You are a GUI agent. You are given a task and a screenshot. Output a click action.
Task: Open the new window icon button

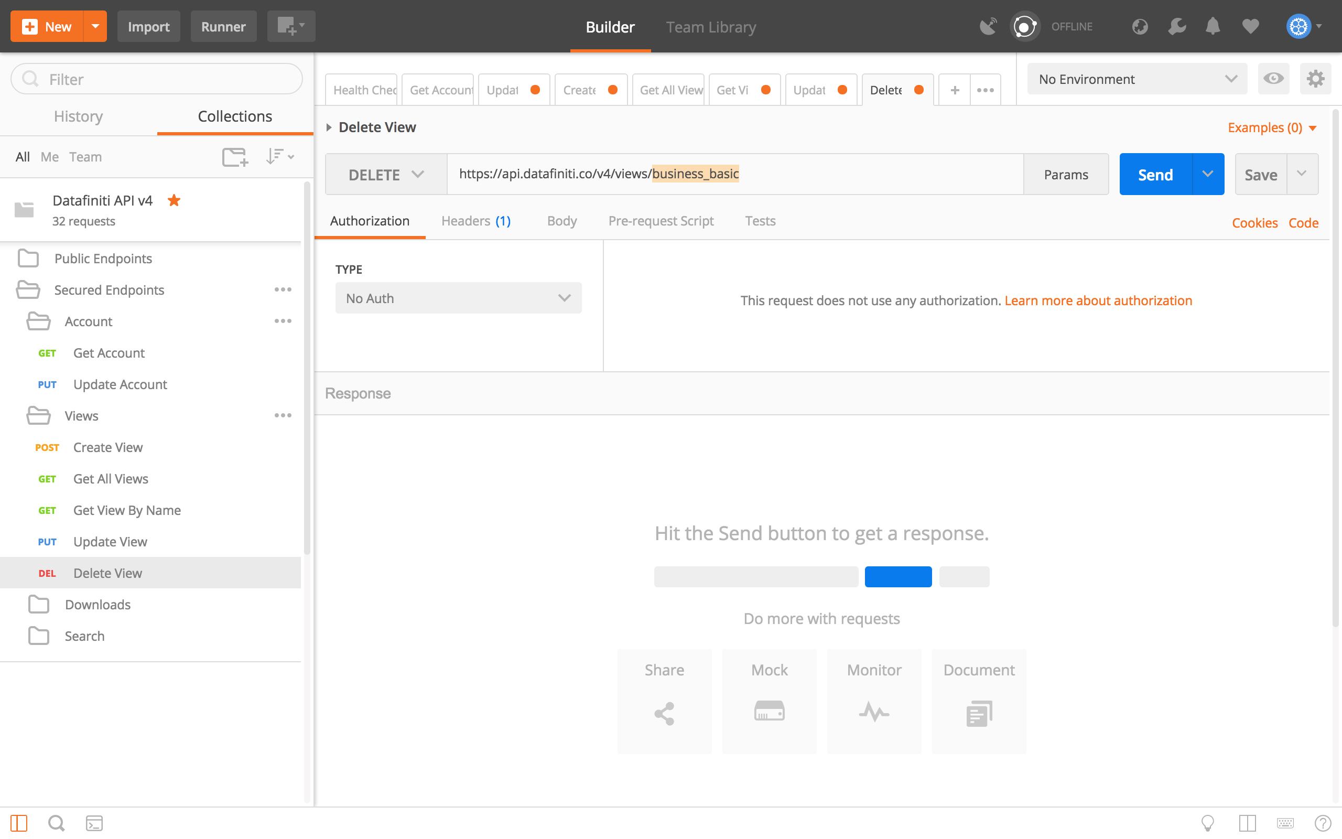[290, 26]
